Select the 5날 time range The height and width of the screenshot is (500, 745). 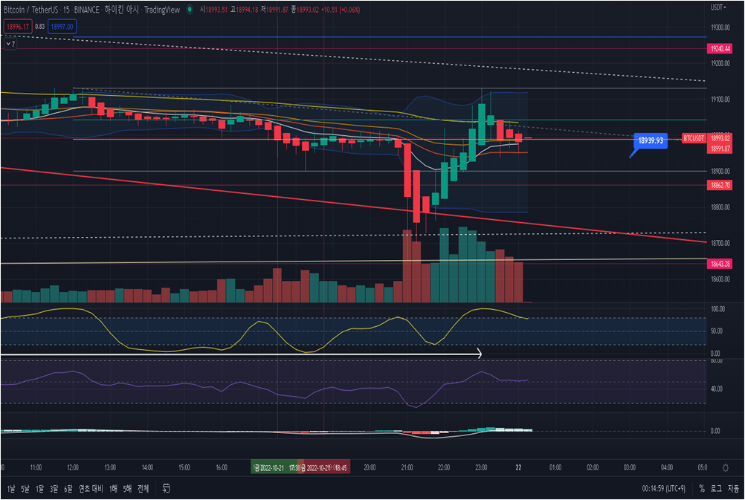click(25, 488)
